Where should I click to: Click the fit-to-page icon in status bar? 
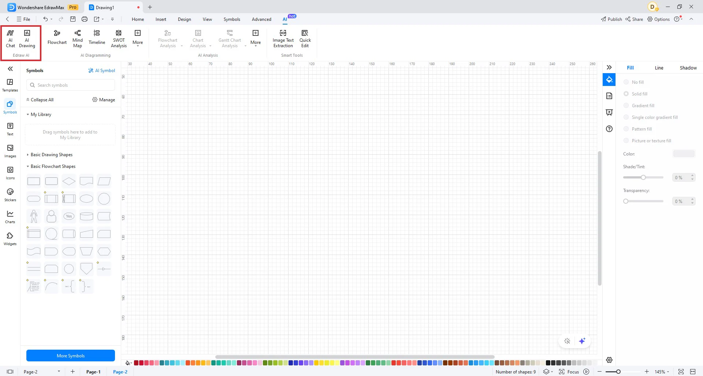pyautogui.click(x=681, y=372)
